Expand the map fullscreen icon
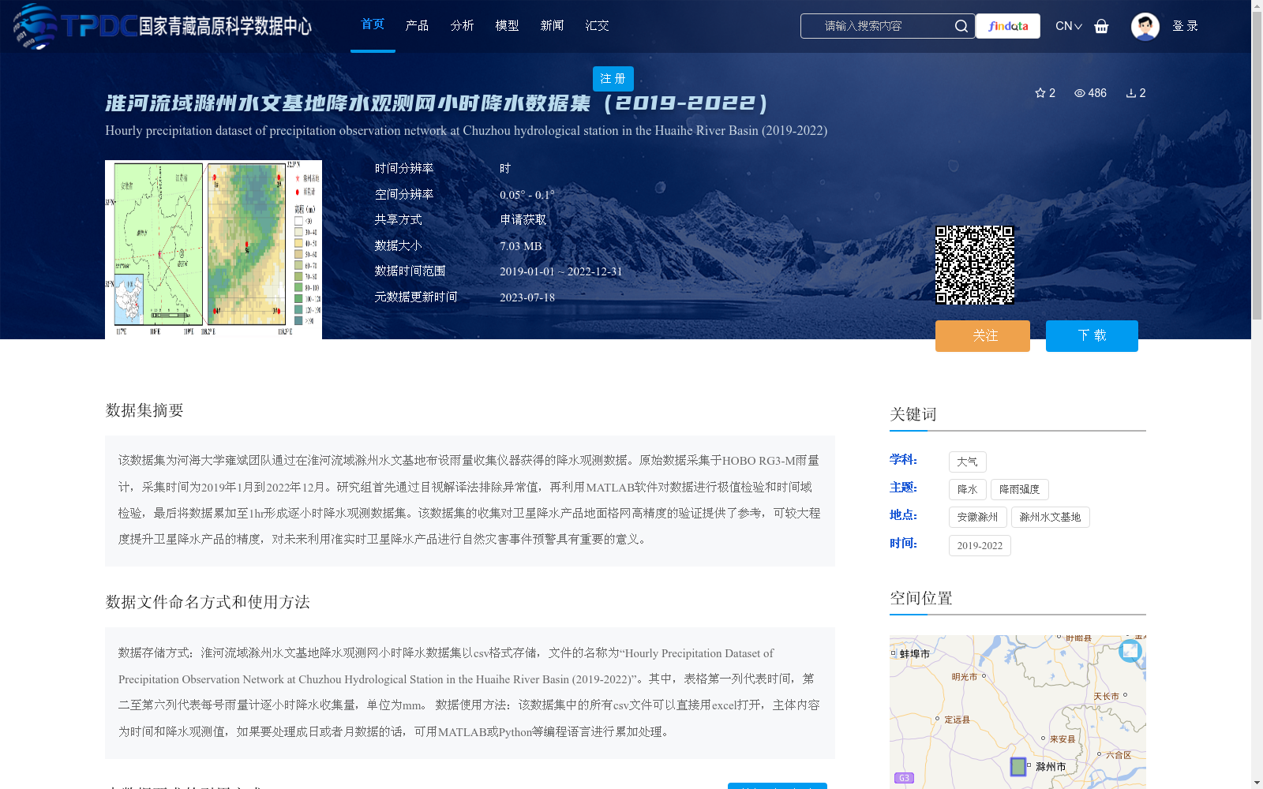Viewport: 1263px width, 789px height. point(1130,650)
